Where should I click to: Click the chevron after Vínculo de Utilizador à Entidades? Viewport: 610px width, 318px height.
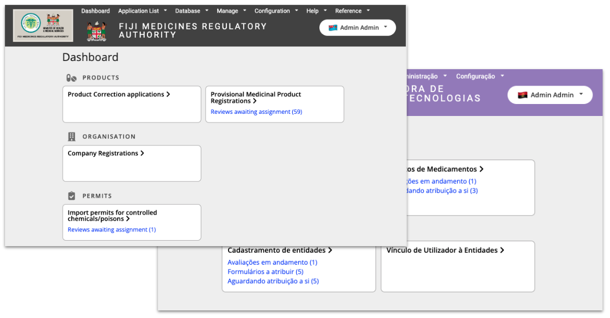[502, 250]
